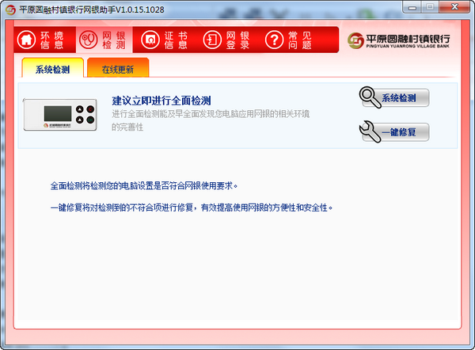Click the wrench icon on 一键修复
475x350 pixels.
point(370,131)
